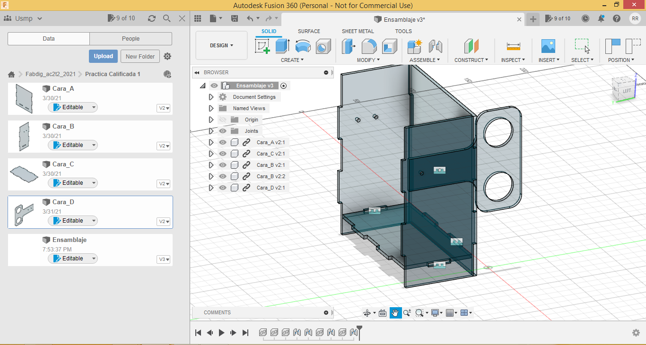The image size is (646, 345).
Task: Open project web globe icon
Action: pos(167,74)
